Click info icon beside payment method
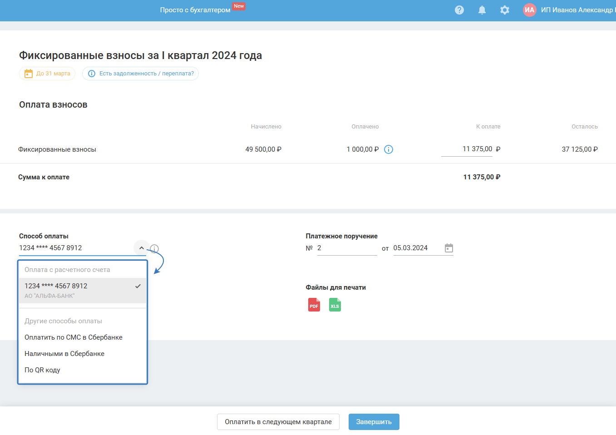Viewport: 616px width, 435px height. pyautogui.click(x=154, y=249)
